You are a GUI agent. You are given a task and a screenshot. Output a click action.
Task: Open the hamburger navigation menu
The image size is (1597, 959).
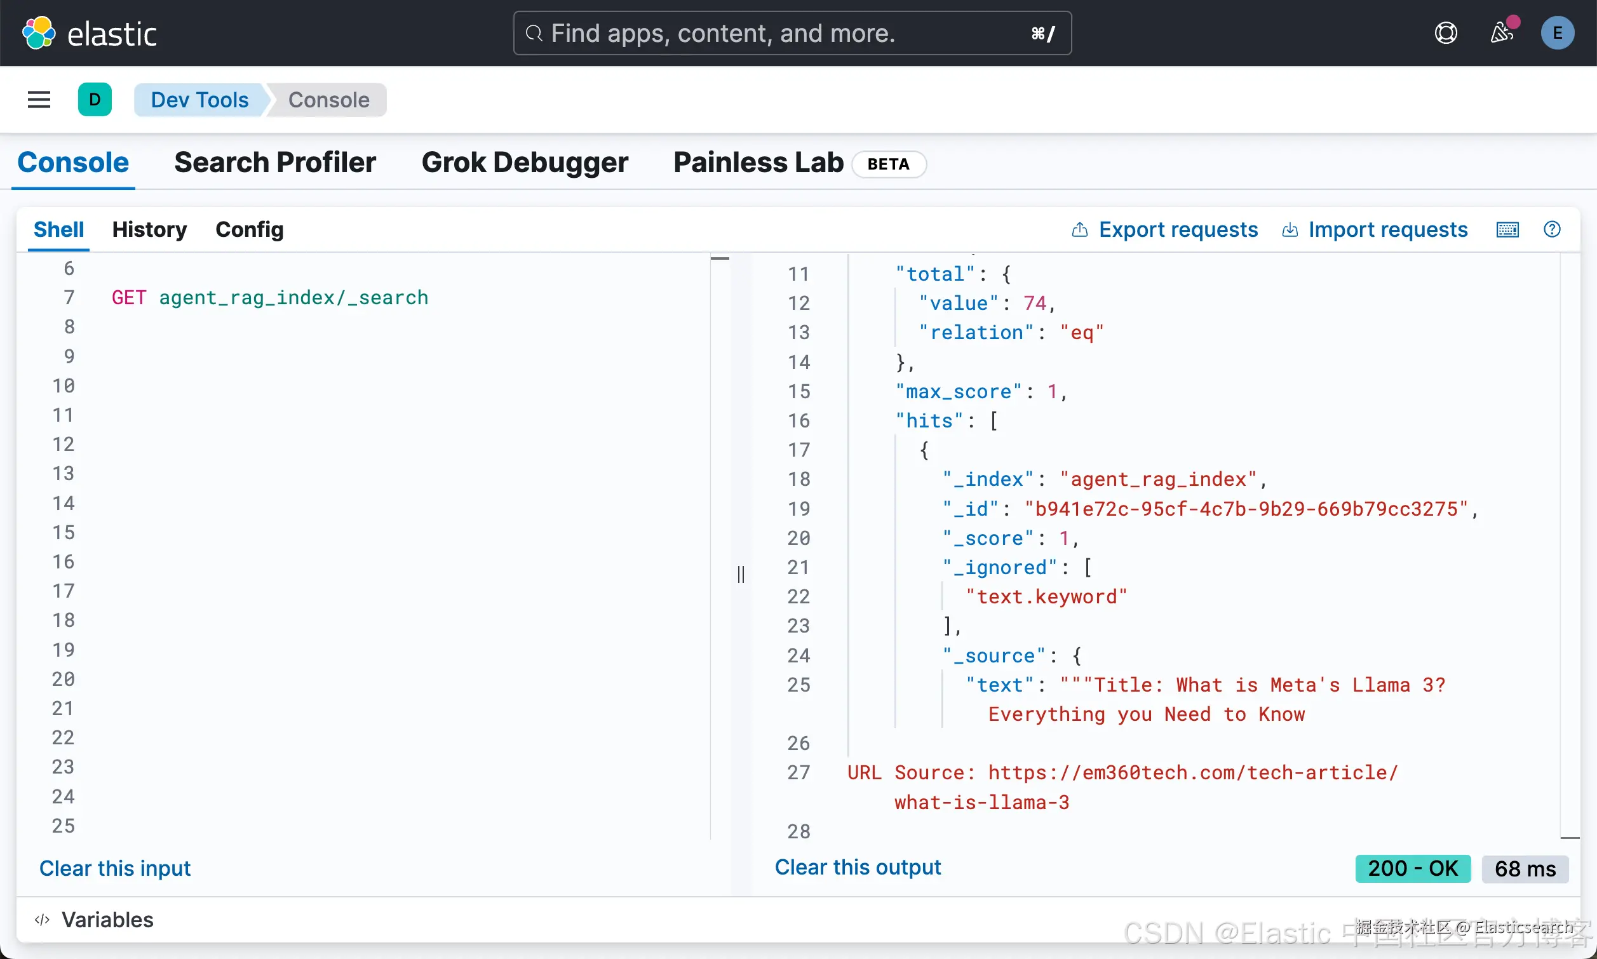click(x=39, y=100)
